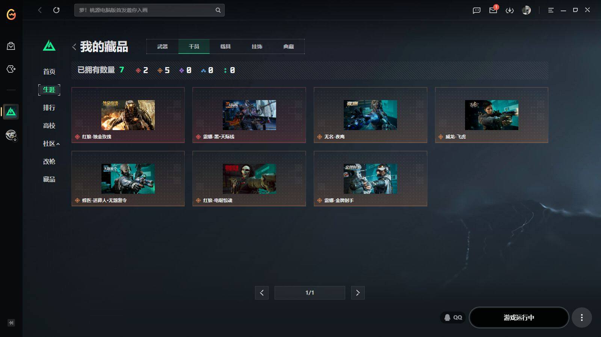
Task: Click the purple rarity count 0
Action: coord(186,70)
